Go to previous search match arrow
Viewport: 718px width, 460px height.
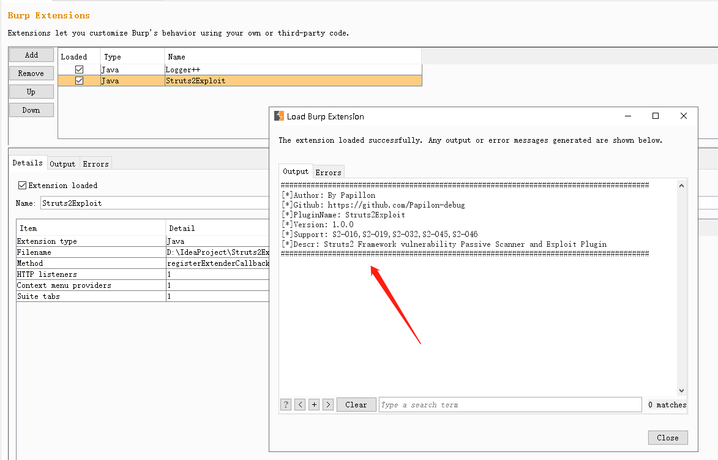coord(300,404)
